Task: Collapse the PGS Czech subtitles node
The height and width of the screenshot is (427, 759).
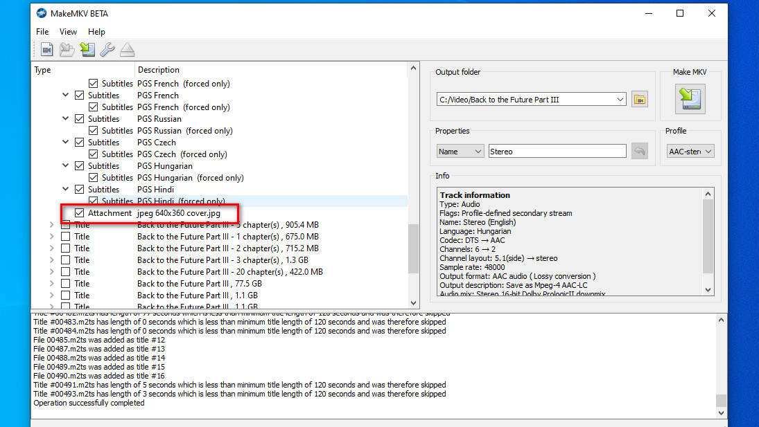Action: [x=65, y=142]
